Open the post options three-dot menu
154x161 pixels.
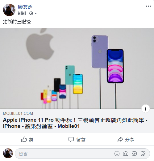click(148, 6)
